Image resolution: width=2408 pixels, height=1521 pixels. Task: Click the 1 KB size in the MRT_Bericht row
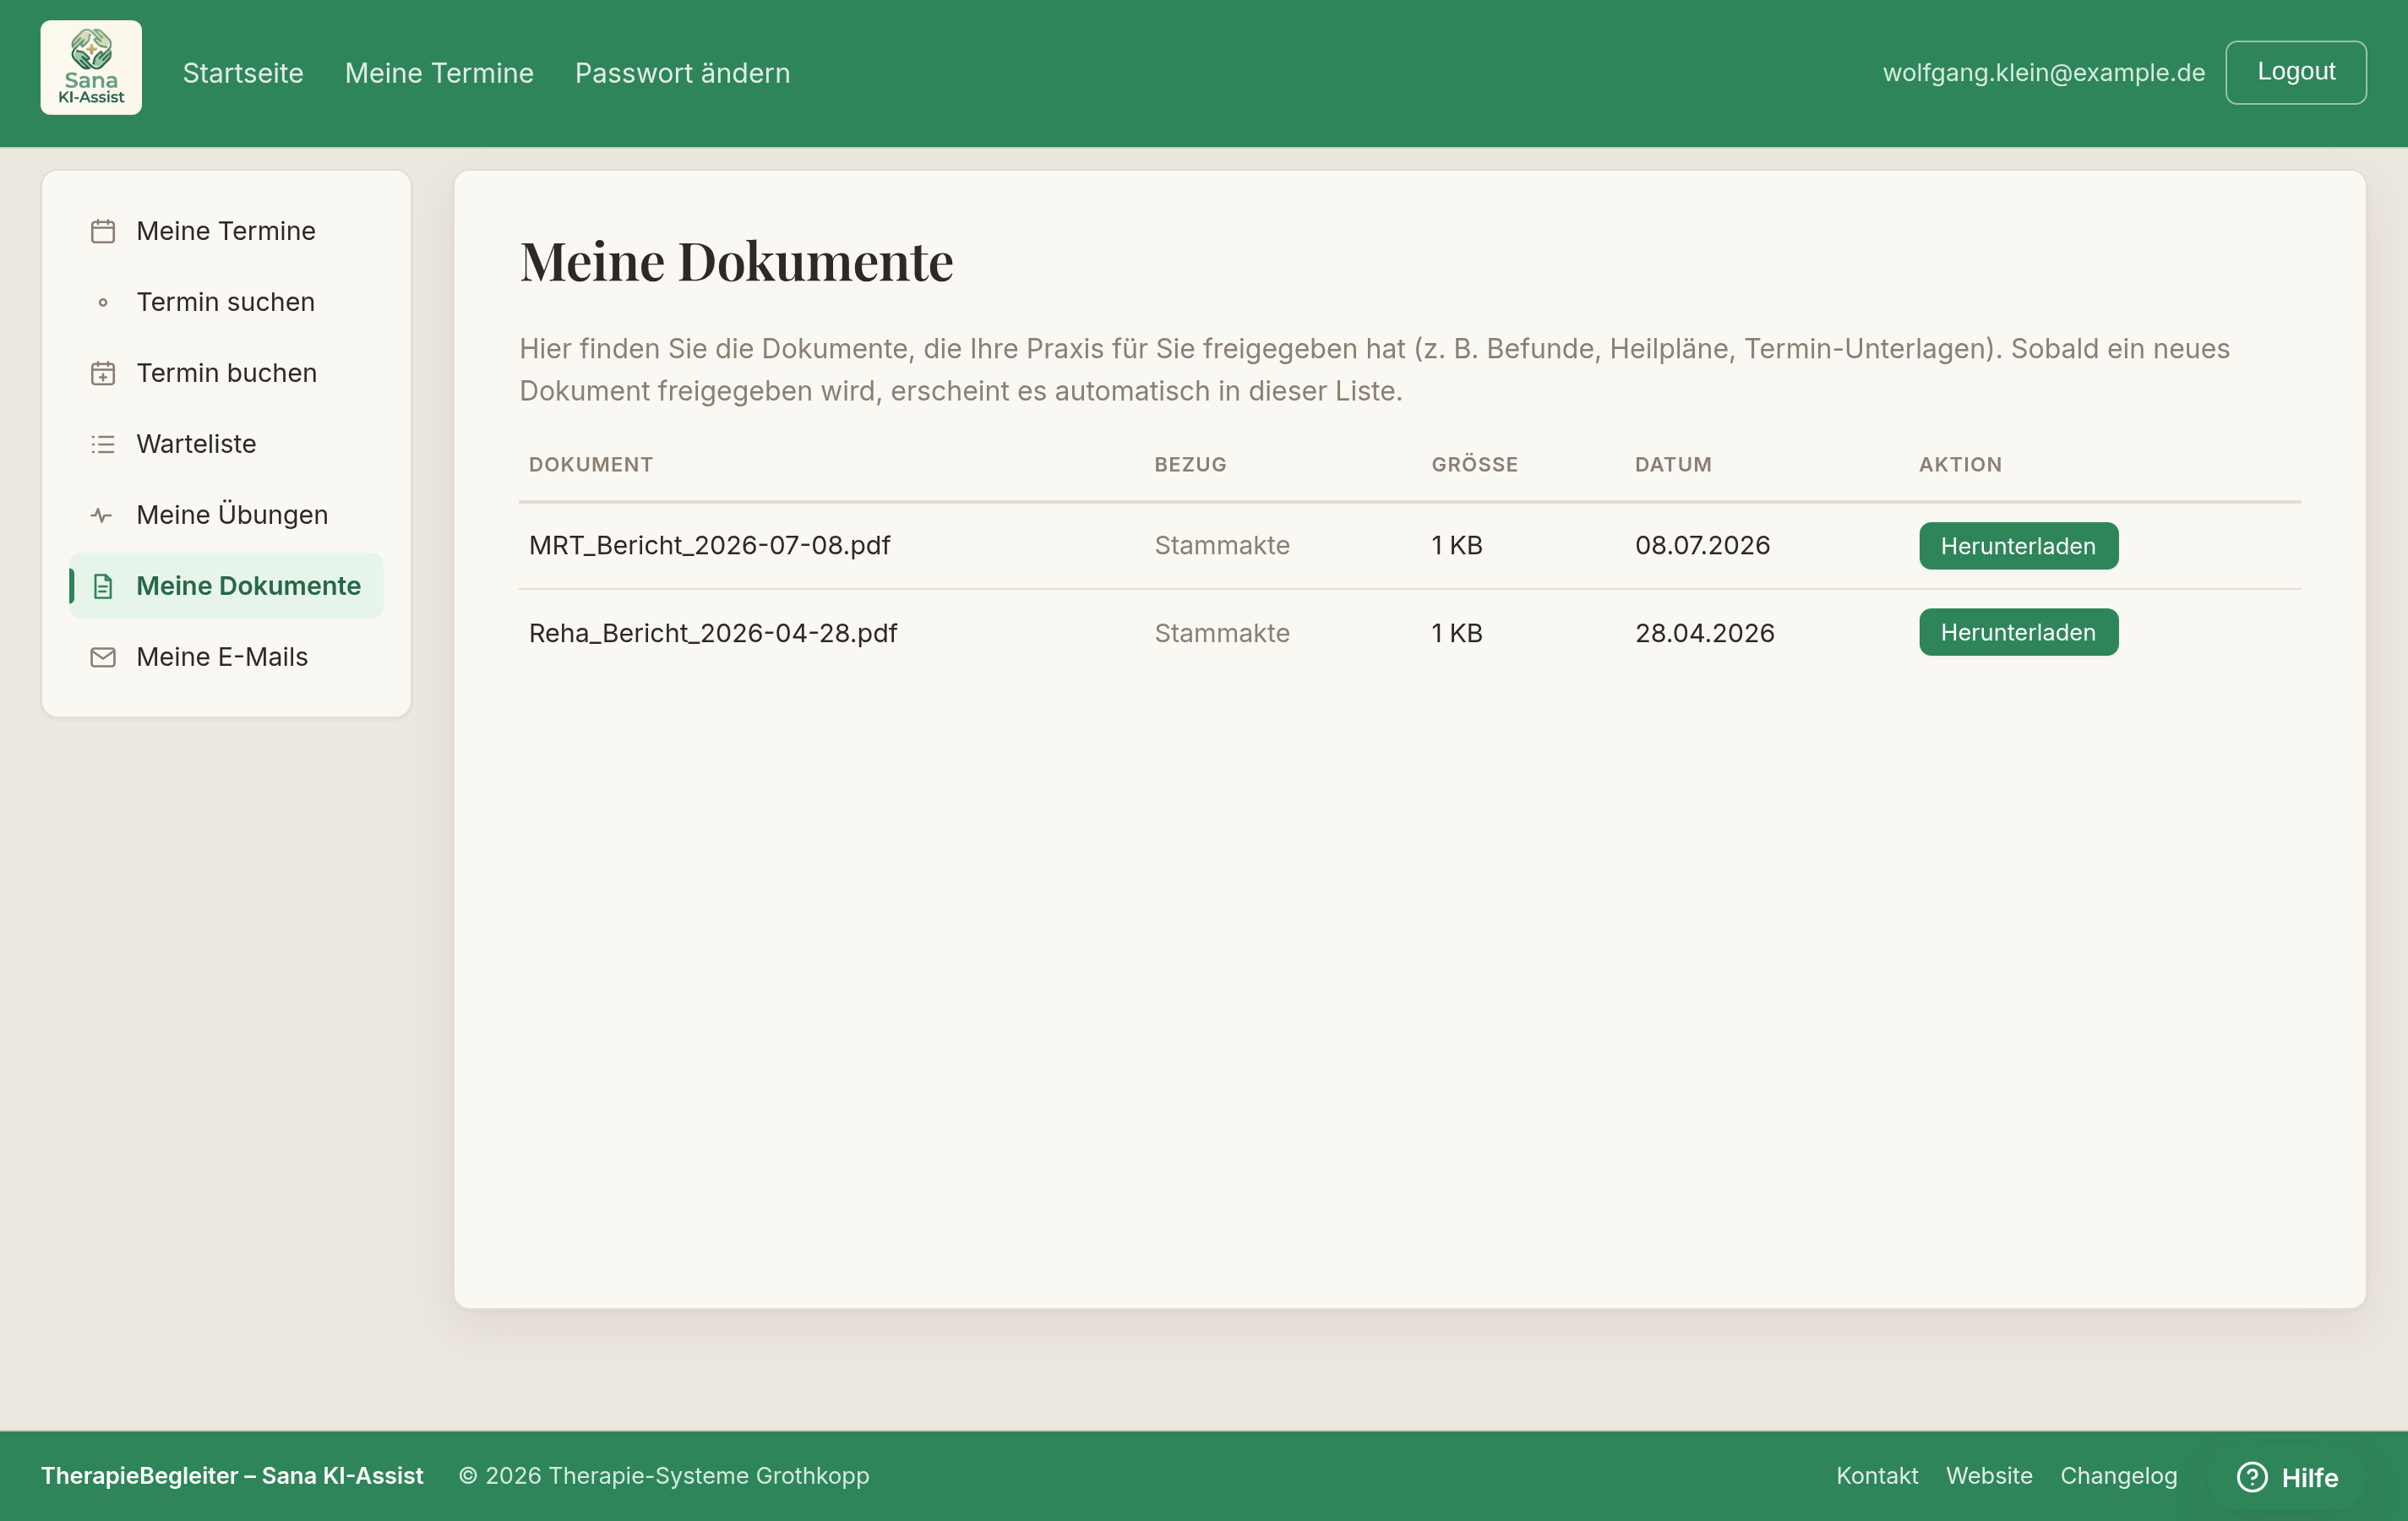pyautogui.click(x=1457, y=545)
